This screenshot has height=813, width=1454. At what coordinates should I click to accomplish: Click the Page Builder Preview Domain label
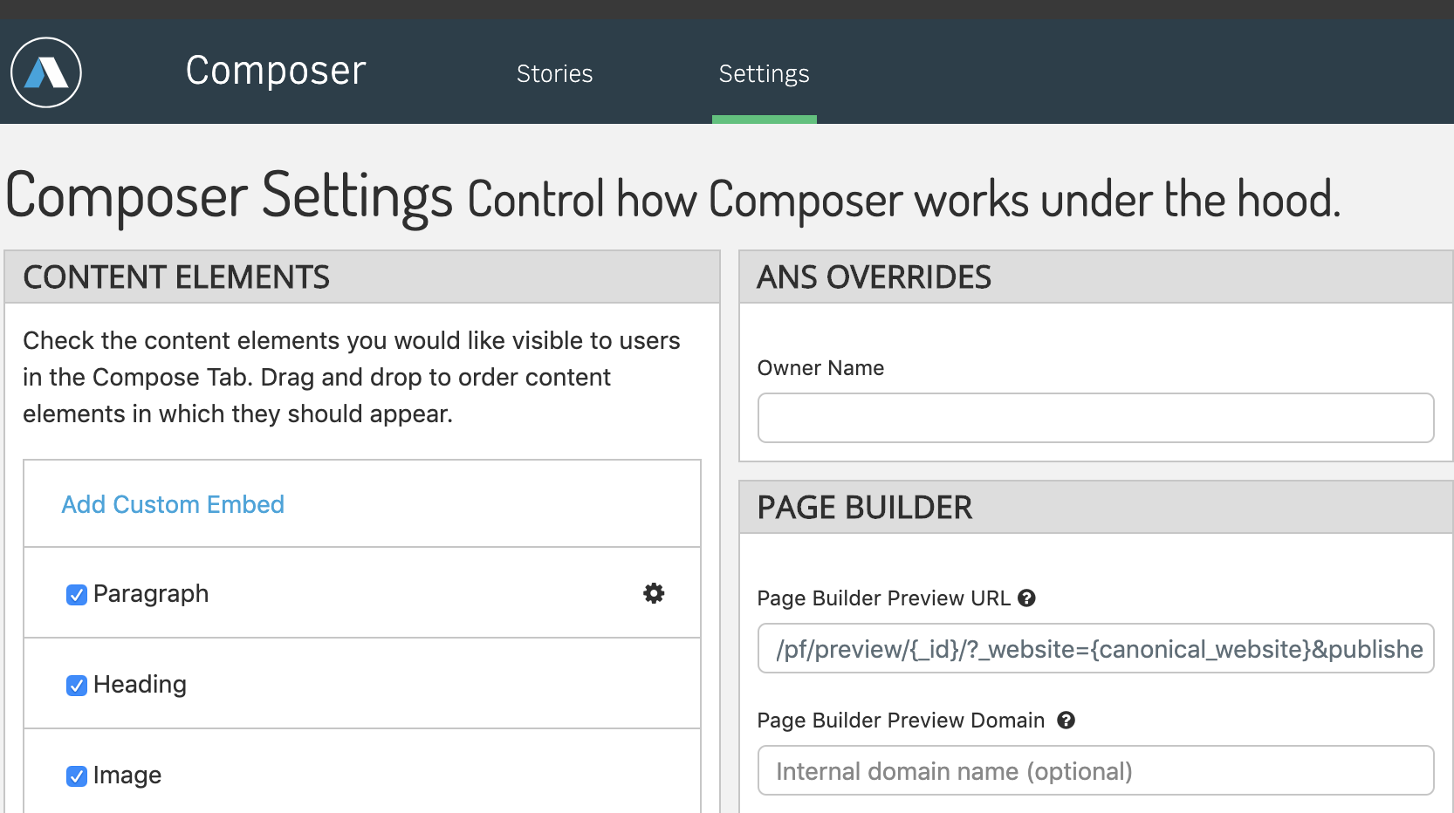[901, 721]
